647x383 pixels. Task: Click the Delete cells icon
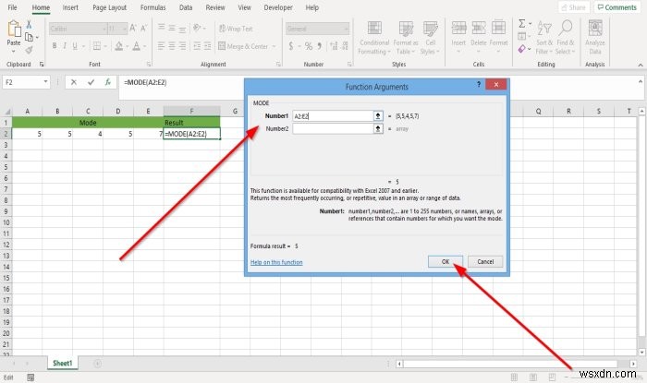[x=478, y=28]
